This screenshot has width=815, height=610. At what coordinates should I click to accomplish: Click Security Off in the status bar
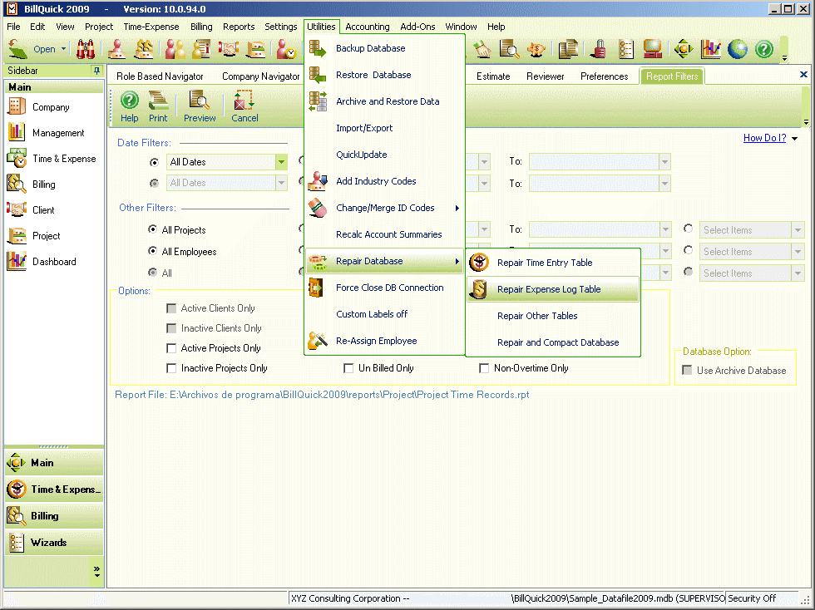pyautogui.click(x=752, y=598)
